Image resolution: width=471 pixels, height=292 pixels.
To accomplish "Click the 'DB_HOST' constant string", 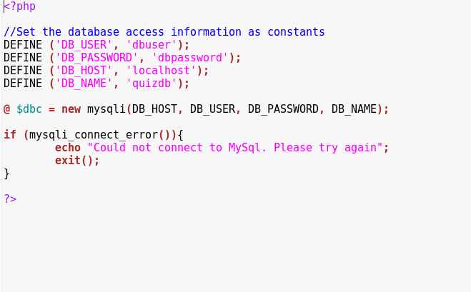I will coord(84,71).
